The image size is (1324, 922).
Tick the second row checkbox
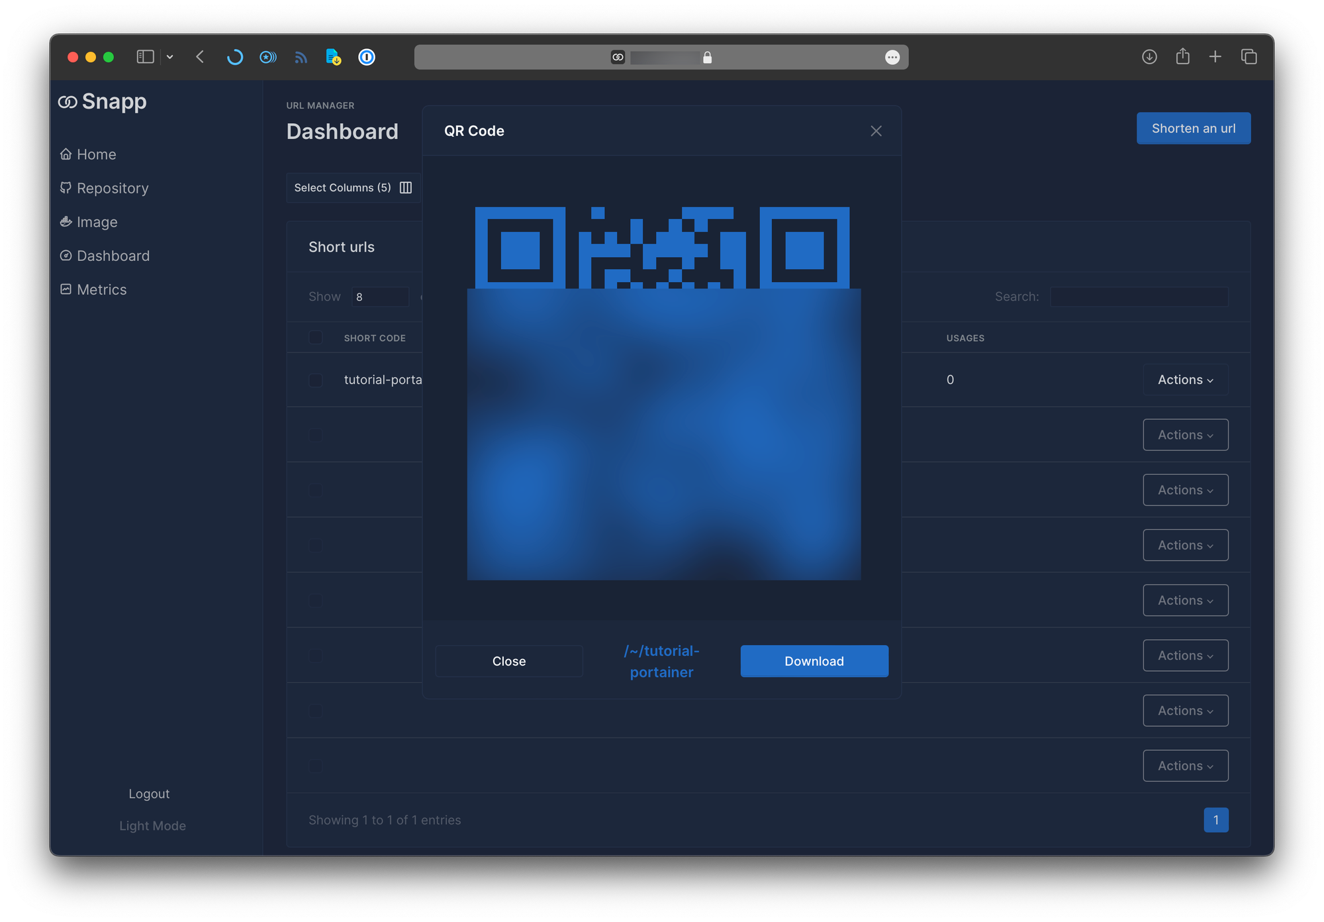(x=316, y=435)
